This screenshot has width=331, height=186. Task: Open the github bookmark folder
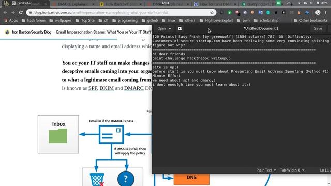click(149, 21)
